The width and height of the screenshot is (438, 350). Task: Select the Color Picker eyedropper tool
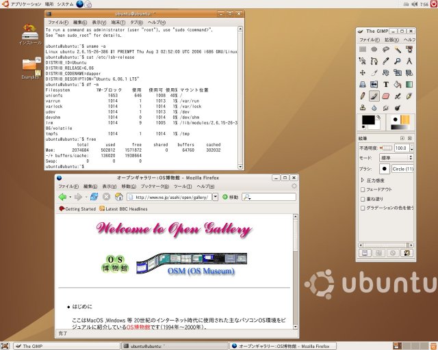click(386, 61)
